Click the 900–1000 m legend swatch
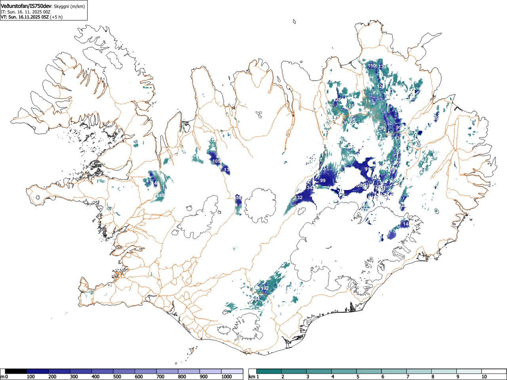Viewport: 507px width, 380px height. (x=210, y=371)
